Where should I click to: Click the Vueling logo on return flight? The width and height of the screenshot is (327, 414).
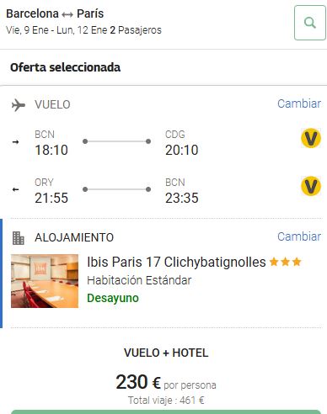coord(311,186)
